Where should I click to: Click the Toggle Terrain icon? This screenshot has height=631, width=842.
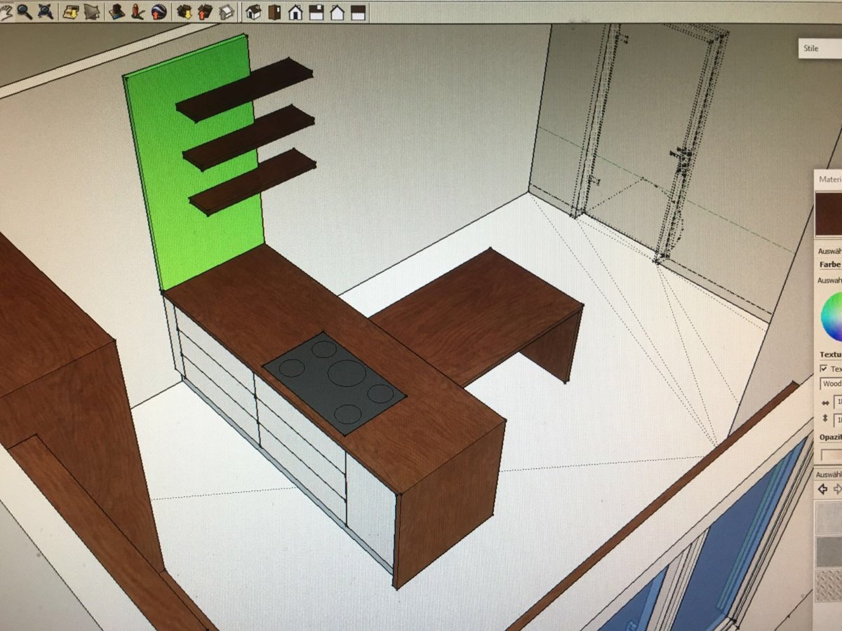coord(93,12)
